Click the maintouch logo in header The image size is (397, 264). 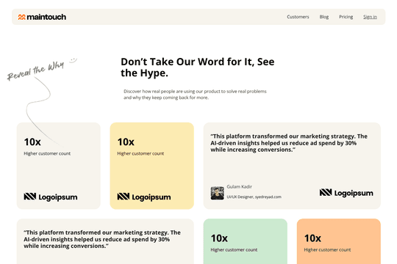click(42, 17)
